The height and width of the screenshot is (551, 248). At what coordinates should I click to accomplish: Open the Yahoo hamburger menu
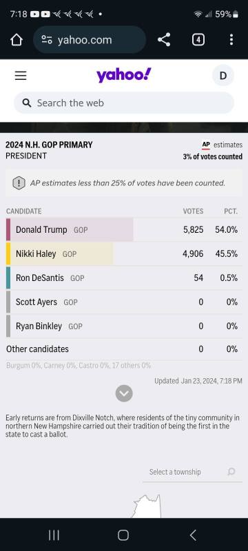tap(21, 76)
